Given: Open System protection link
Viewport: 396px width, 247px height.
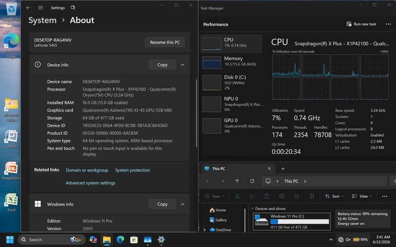Looking at the screenshot, I should [132, 170].
